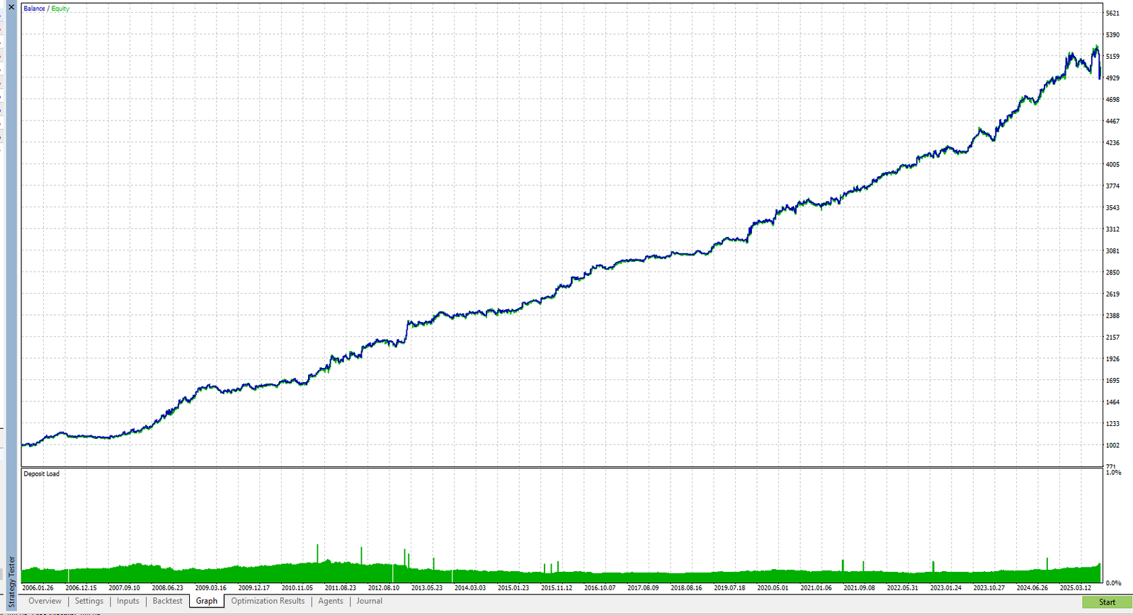Click the green Equity legend label
Image resolution: width=1133 pixels, height=615 pixels.
click(x=60, y=8)
